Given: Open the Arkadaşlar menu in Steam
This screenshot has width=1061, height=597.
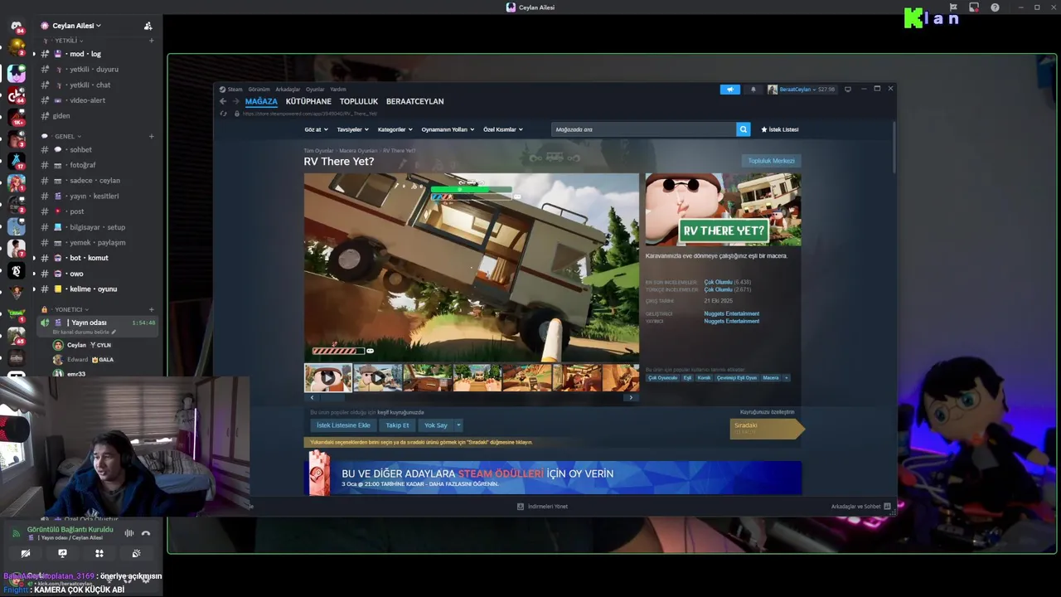Looking at the screenshot, I should coord(288,90).
